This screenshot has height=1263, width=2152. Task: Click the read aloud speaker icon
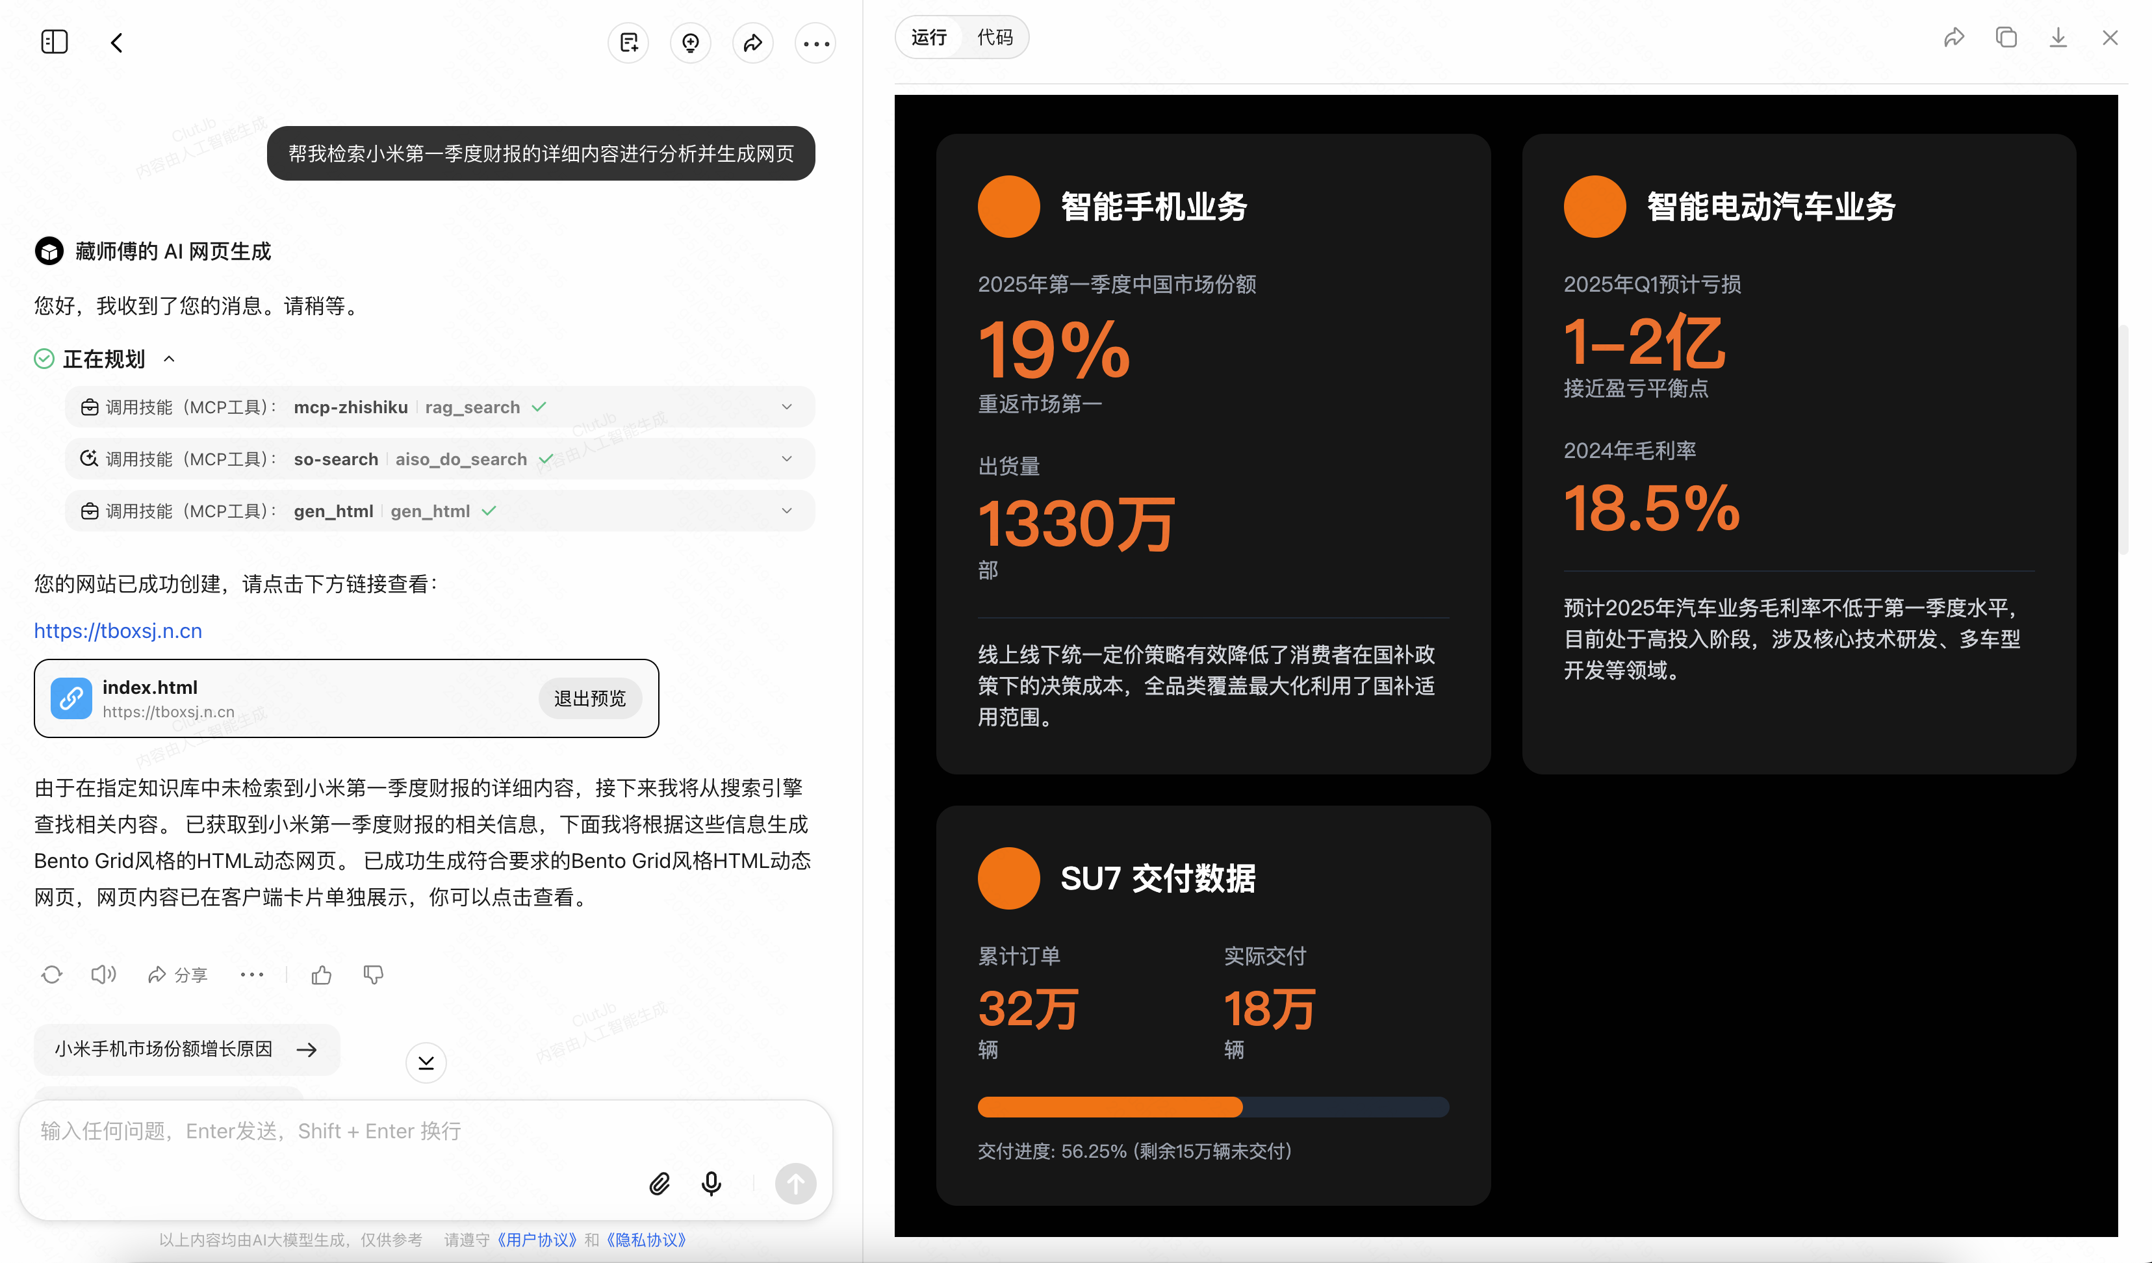[x=103, y=975]
